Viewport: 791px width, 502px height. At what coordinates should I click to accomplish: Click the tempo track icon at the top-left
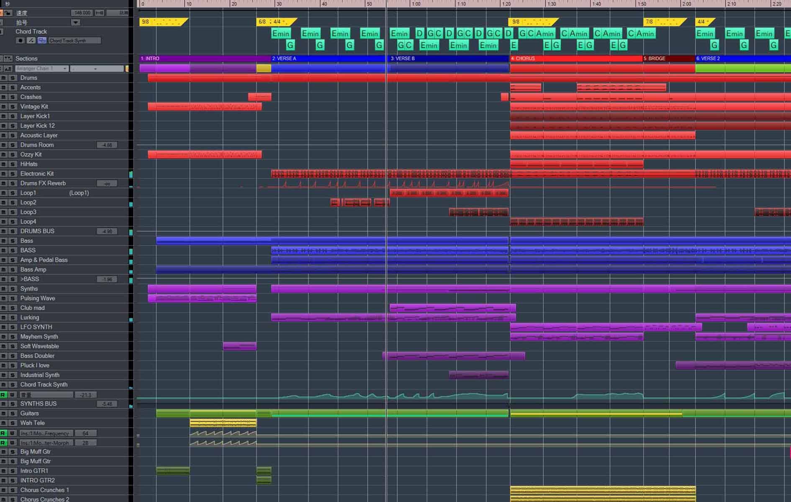click(x=7, y=4)
